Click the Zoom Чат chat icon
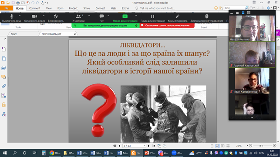This screenshot has width=280, height=157. [101, 18]
